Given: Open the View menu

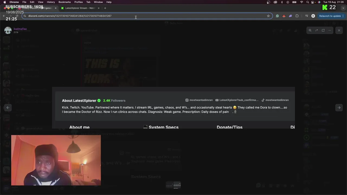Looking at the screenshot, I should point(41,2).
